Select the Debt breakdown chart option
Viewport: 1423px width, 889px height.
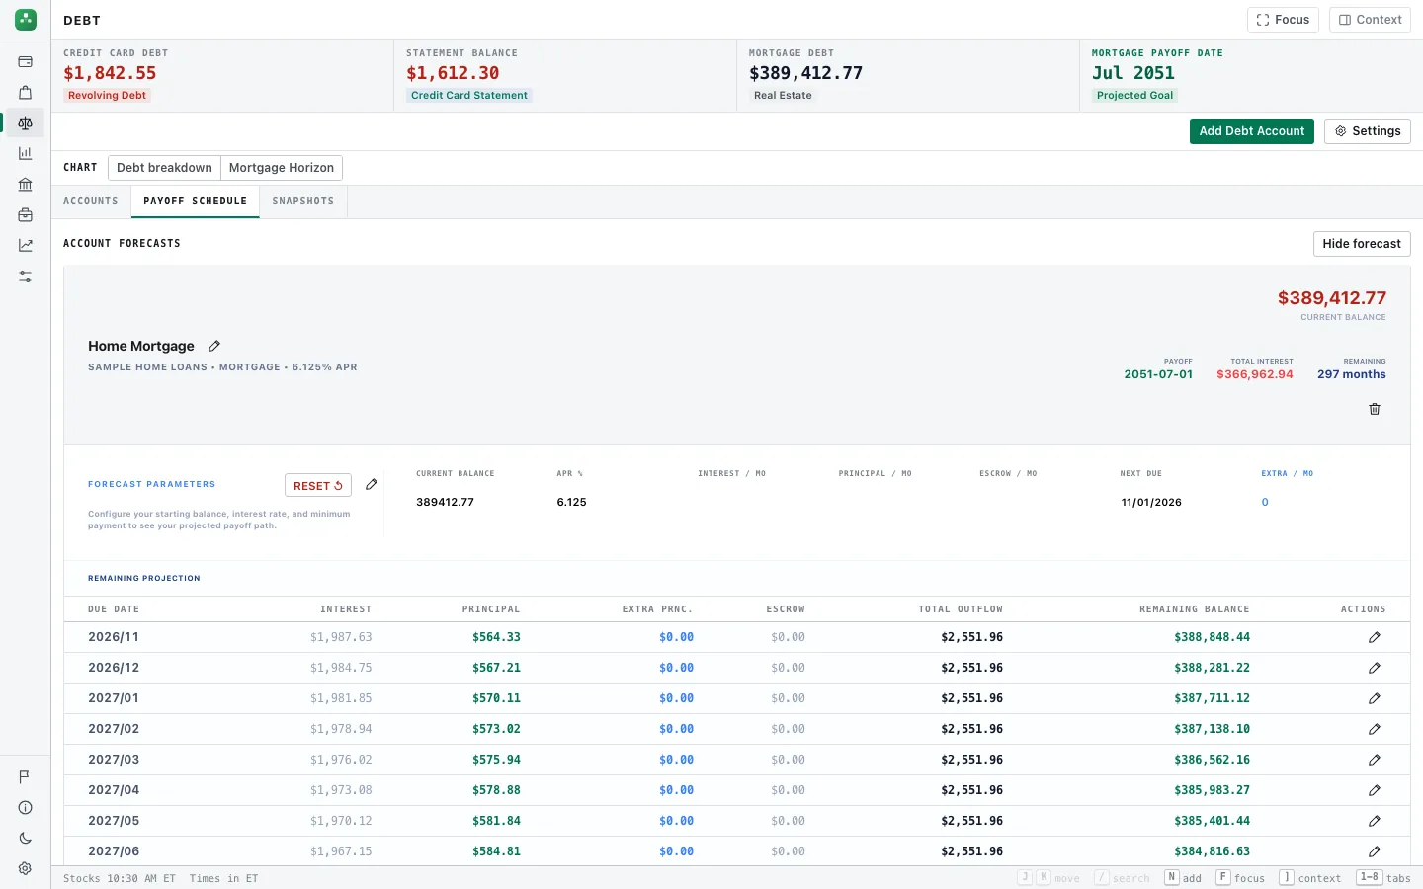coord(164,168)
